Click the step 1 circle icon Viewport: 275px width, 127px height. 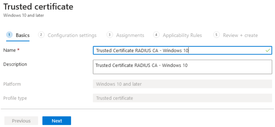(x=9, y=35)
